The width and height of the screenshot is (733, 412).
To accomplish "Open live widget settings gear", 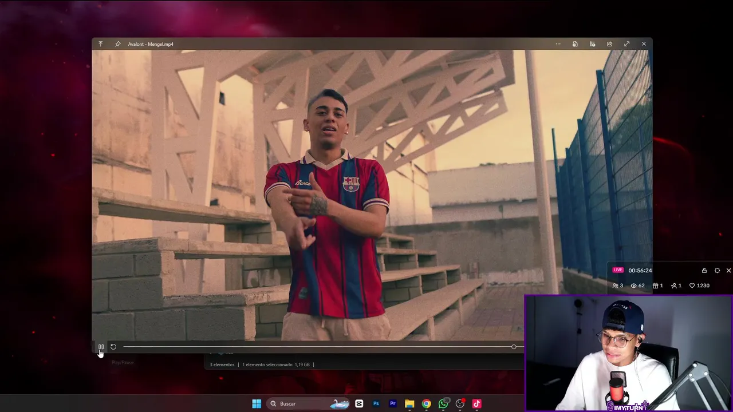I will coord(717,271).
